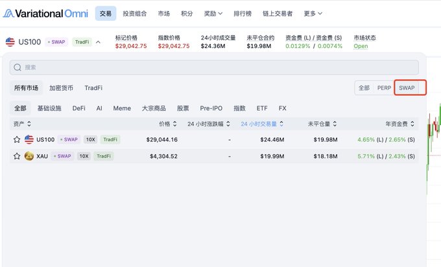Image resolution: width=441 pixels, height=267 pixels.
Task: Click US100 volume $24.46M
Action: click(272, 139)
